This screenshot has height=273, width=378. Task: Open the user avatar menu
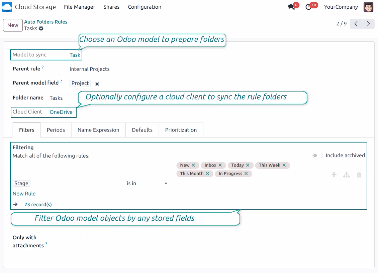coord(368,7)
